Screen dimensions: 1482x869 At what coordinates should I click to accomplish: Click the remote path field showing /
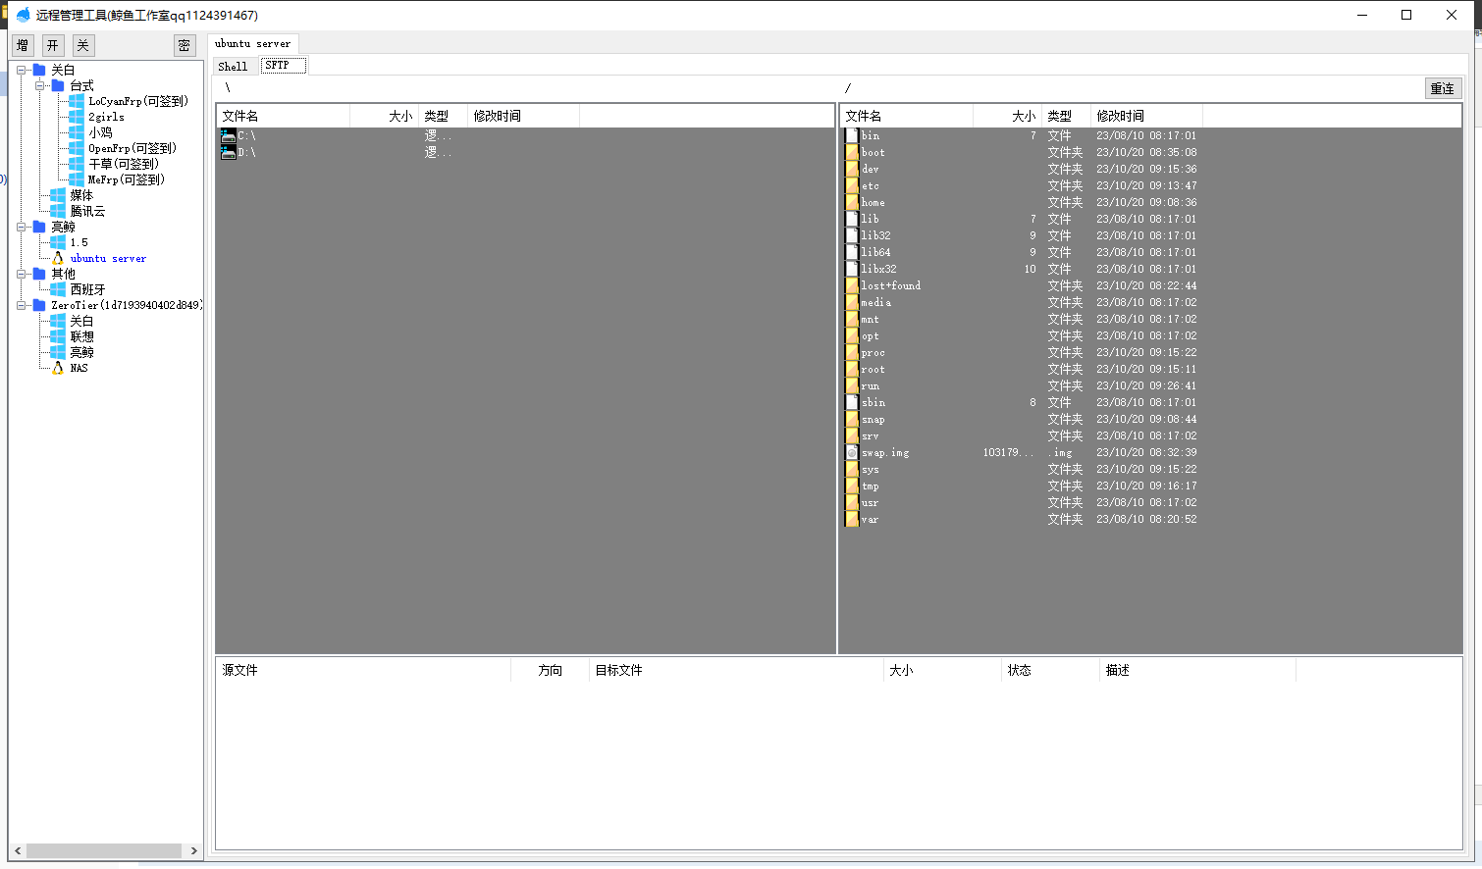pyautogui.click(x=1131, y=88)
